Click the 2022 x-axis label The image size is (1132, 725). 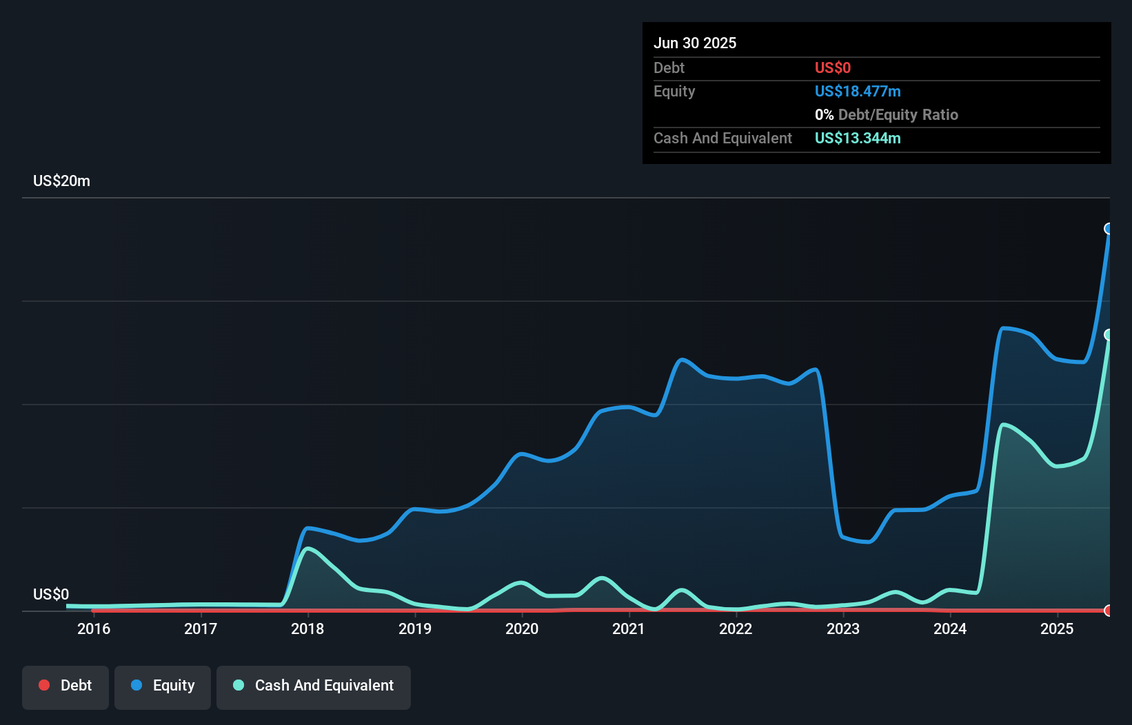pos(736,629)
